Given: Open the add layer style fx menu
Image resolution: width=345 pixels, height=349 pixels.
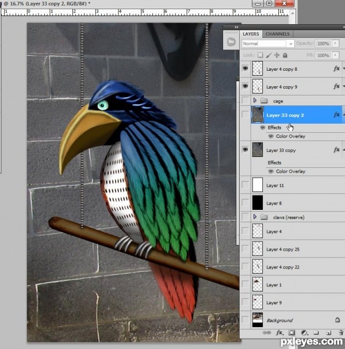Looking at the screenshot, I should pos(279,332).
